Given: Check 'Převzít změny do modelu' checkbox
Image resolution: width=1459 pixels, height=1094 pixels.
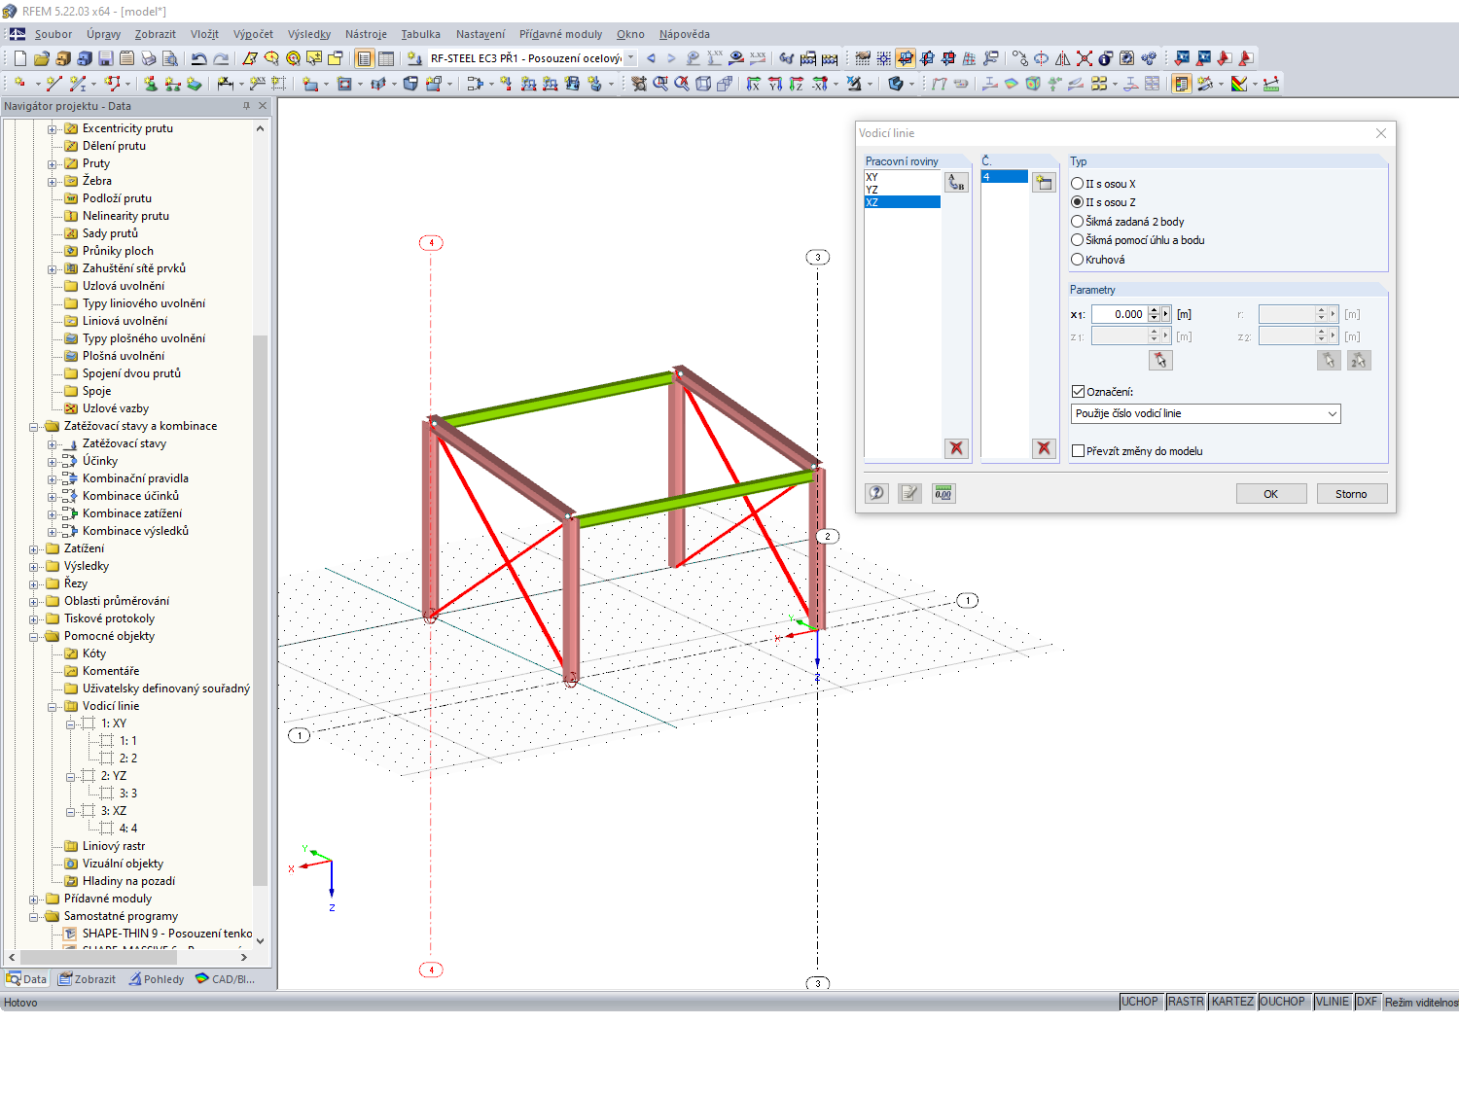Looking at the screenshot, I should point(1078,451).
